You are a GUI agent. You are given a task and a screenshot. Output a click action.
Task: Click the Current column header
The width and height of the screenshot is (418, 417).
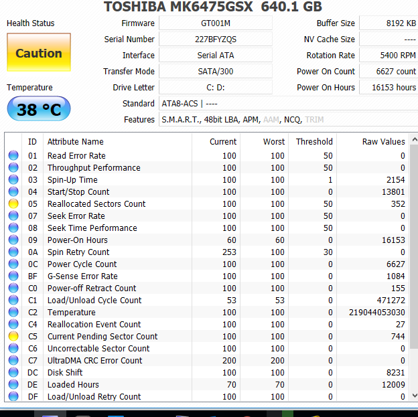216,141
